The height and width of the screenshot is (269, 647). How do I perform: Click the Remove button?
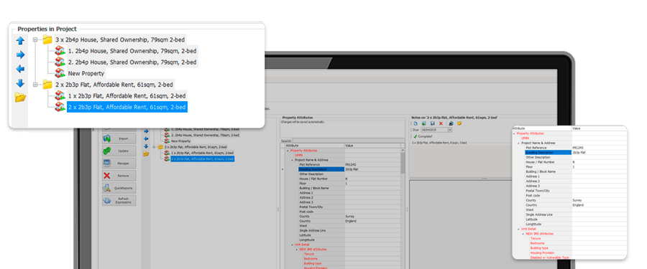[119, 176]
